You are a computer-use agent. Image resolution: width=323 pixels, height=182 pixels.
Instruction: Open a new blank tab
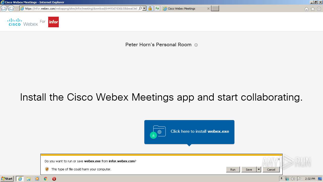coord(215,9)
